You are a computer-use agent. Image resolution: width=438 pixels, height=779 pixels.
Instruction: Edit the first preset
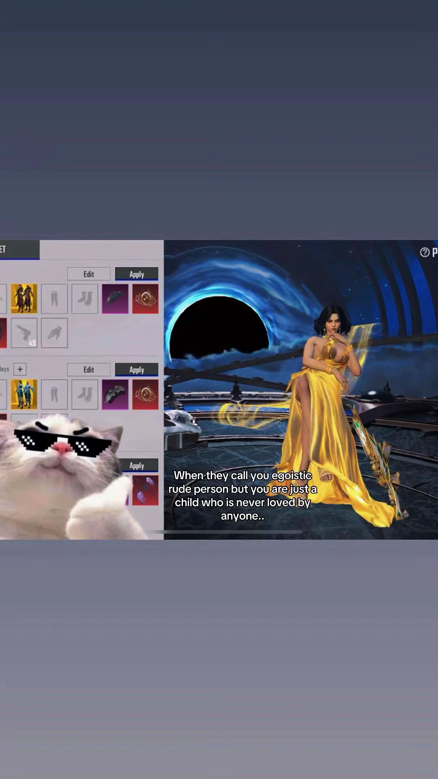(x=89, y=274)
